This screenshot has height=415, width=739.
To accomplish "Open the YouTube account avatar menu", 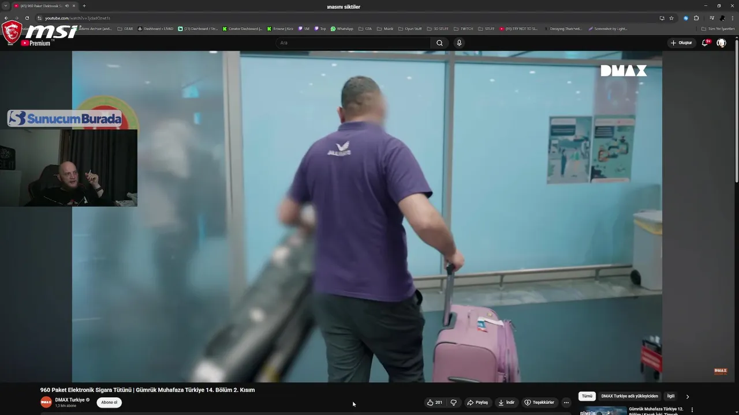I will point(721,43).
